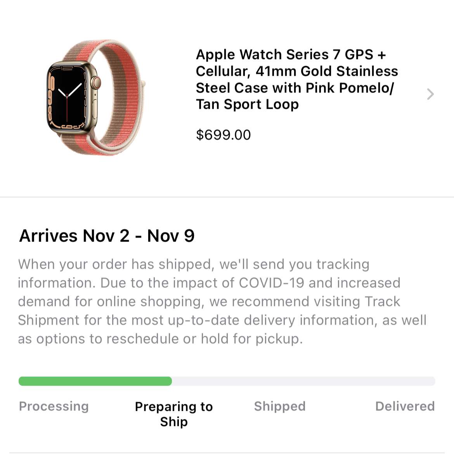454x476 pixels.
Task: Click the word 'Track' in the notice
Action: tap(380, 301)
